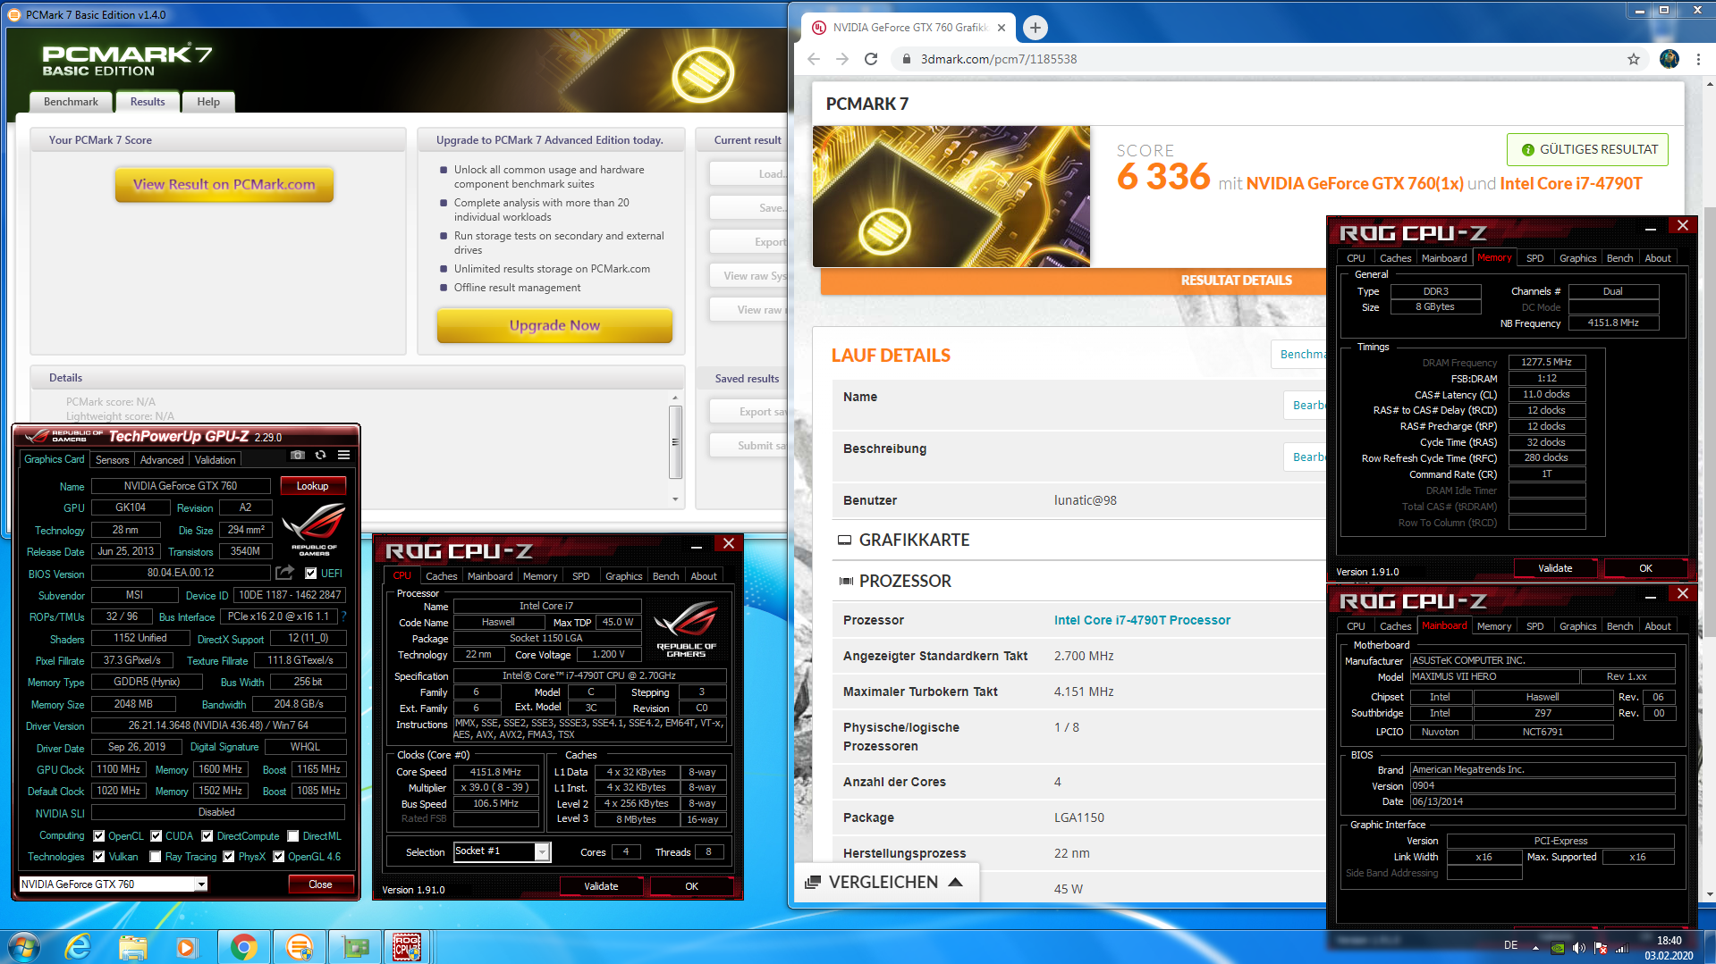Refresh GPU-Z data with the refresh icon
Screen dimensions: 1716x964
320,456
